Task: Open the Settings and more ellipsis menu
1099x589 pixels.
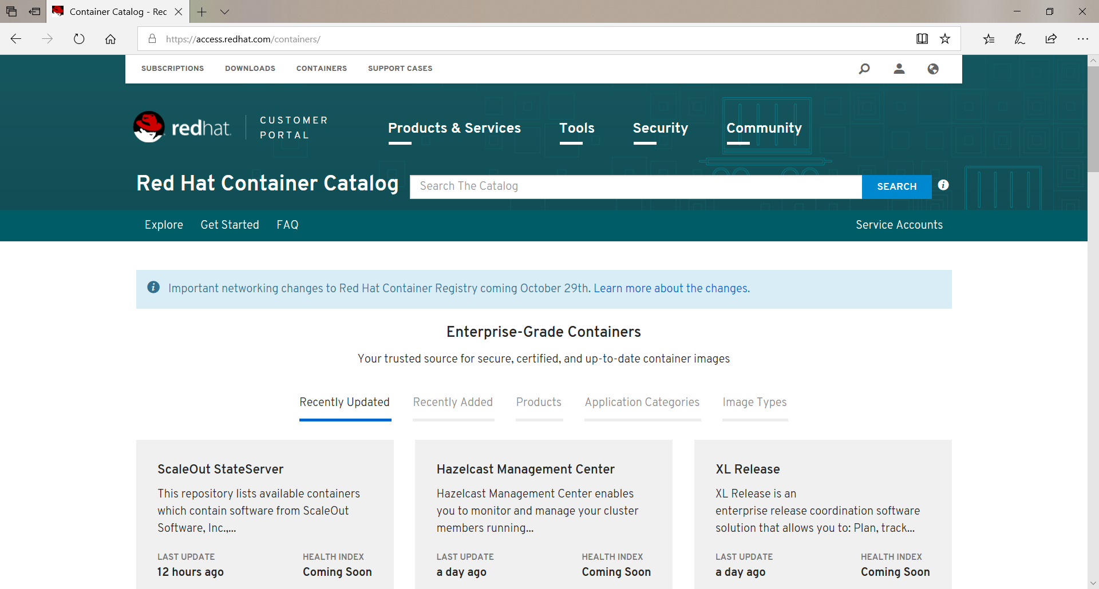Action: pyautogui.click(x=1082, y=39)
